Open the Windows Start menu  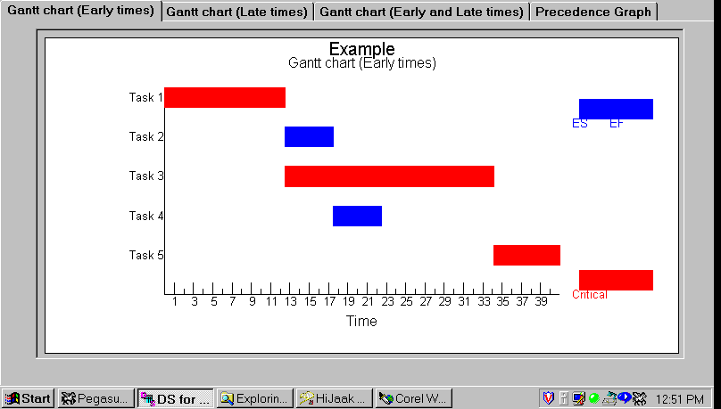coord(29,398)
